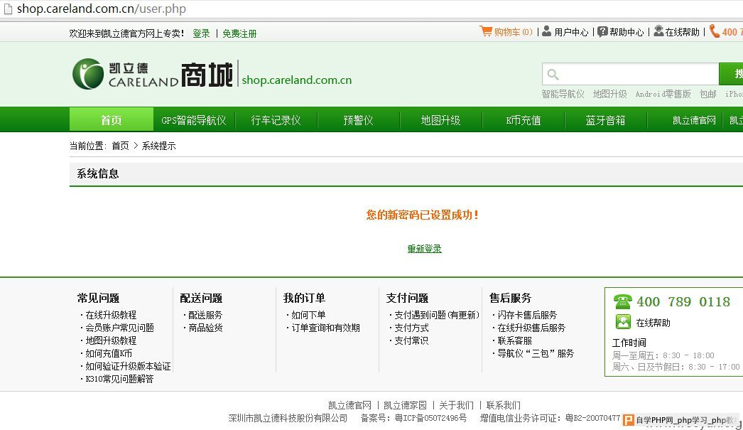This screenshot has width=743, height=430.
Task: Open 导航仪“三包”服务 link
Action: tap(536, 353)
